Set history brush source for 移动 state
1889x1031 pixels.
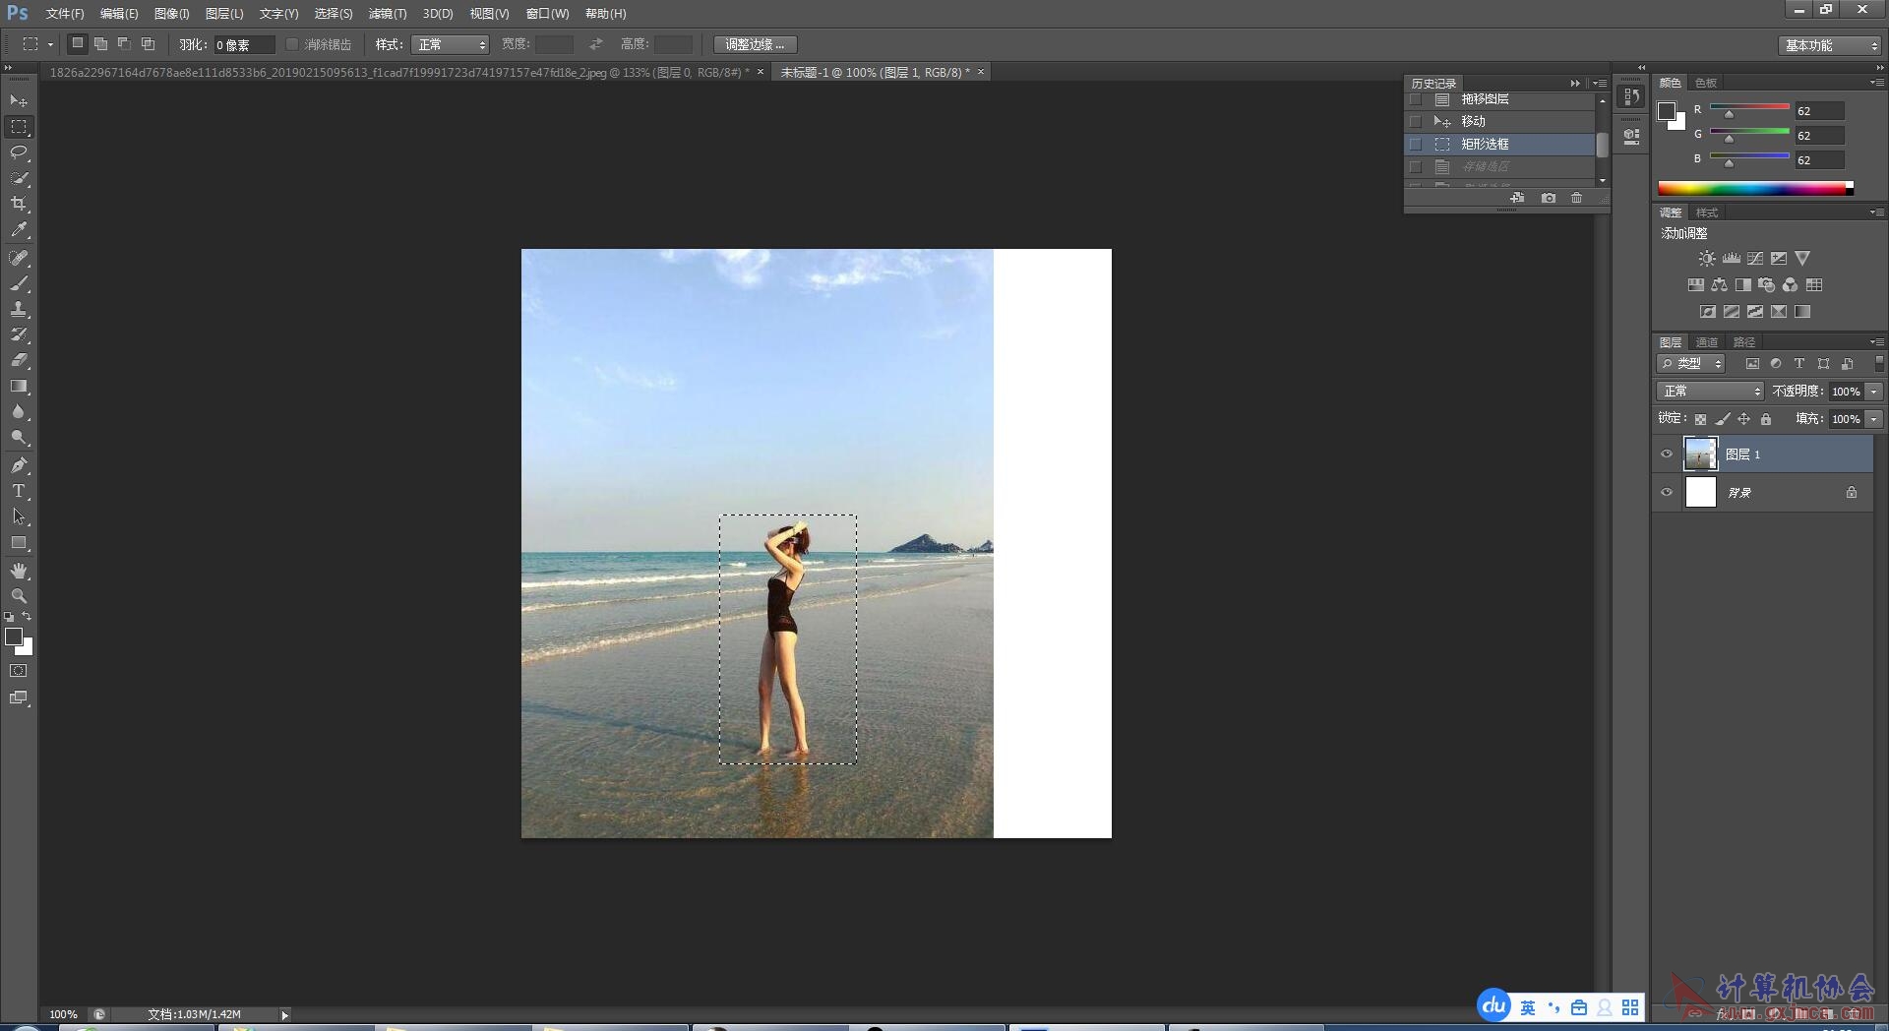[1416, 121]
